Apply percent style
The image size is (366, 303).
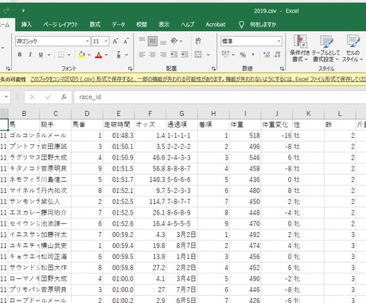click(243, 55)
